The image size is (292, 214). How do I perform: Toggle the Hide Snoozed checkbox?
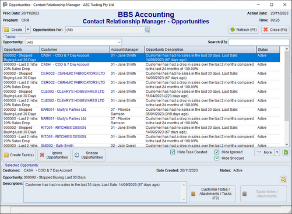[x=217, y=158]
